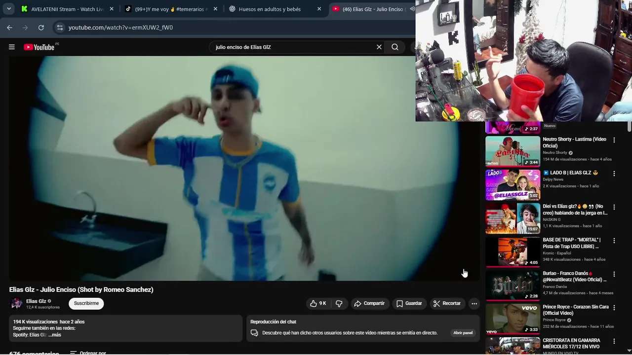
Task: Visit the Prince Royce channel name
Action: pos(554,320)
